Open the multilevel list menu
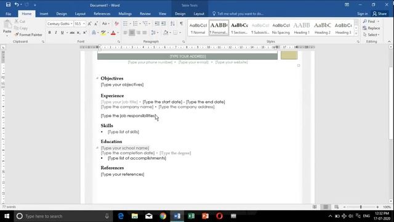Screen dimensions: 394x222 pyautogui.click(x=146, y=23)
